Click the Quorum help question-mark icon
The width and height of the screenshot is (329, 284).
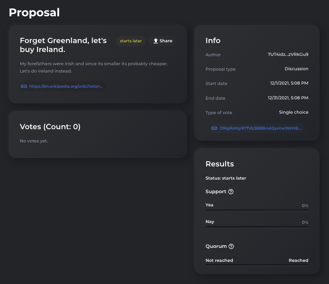(x=231, y=246)
